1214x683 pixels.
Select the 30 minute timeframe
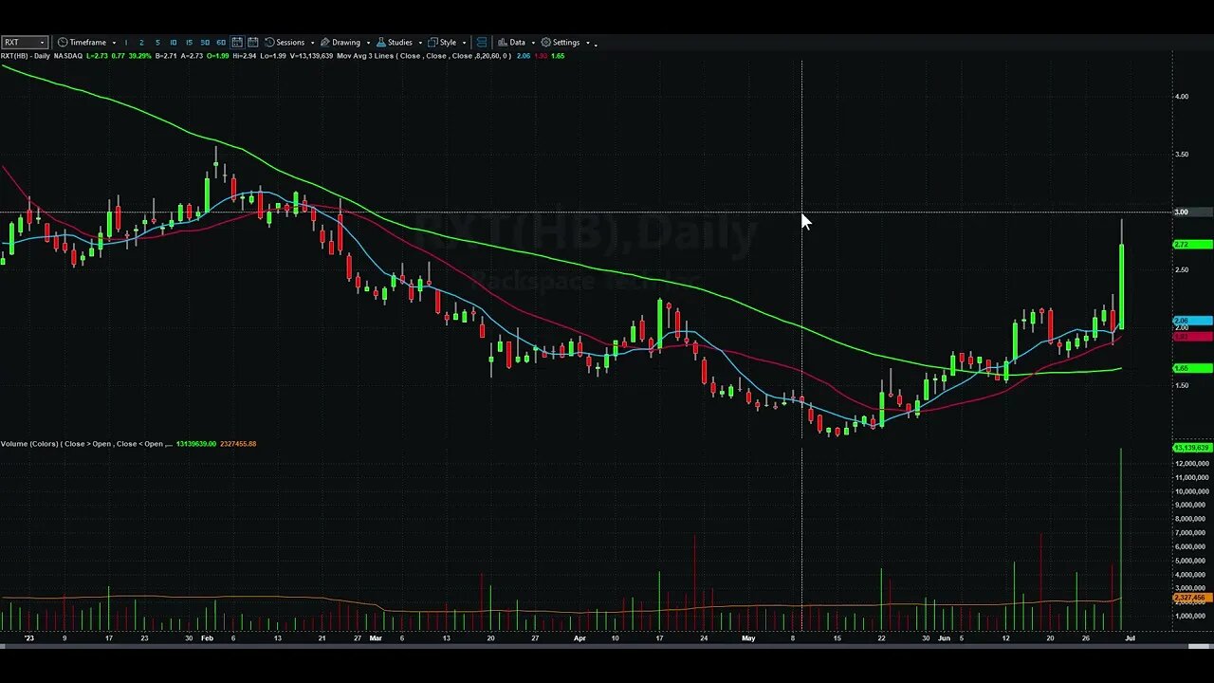pyautogui.click(x=205, y=43)
